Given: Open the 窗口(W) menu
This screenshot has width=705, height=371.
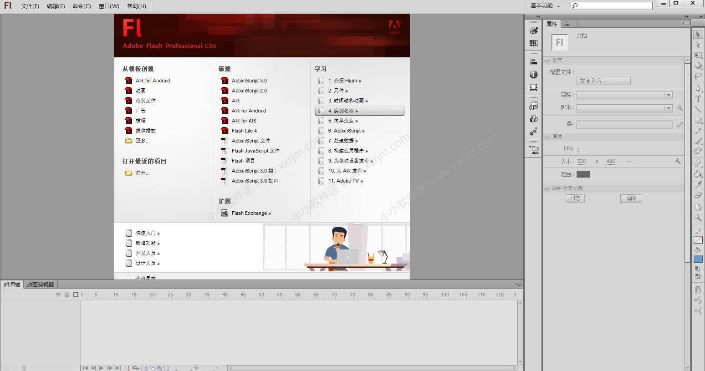Looking at the screenshot, I should 109,6.
